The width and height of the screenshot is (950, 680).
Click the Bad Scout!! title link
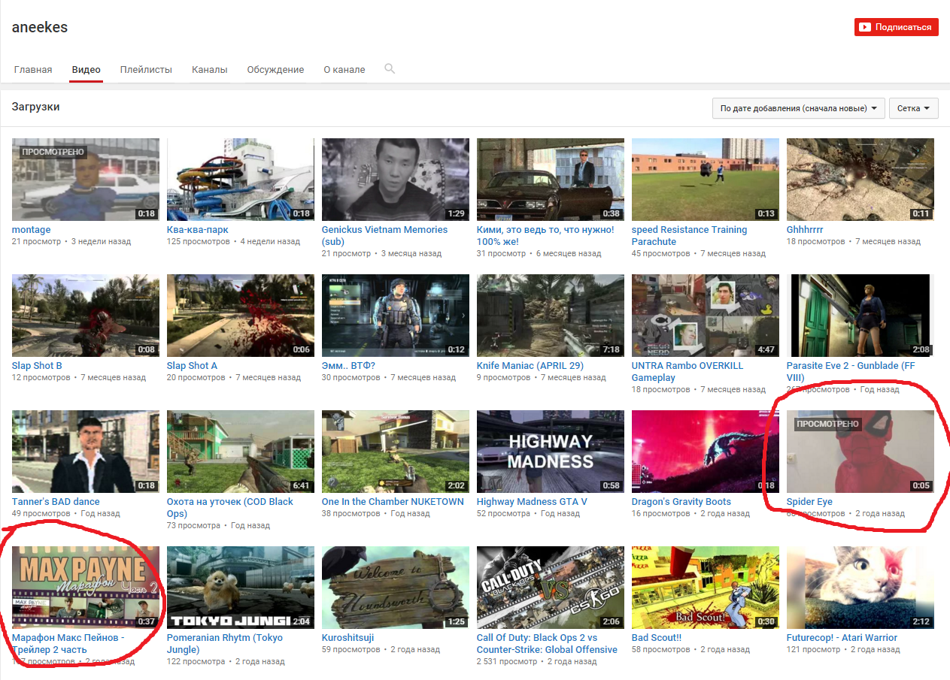click(x=657, y=638)
